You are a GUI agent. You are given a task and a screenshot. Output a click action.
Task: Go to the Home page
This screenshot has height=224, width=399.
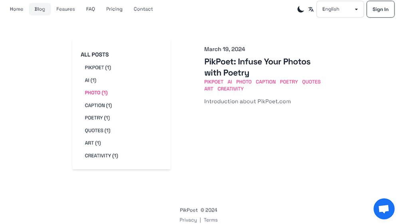coord(16,9)
